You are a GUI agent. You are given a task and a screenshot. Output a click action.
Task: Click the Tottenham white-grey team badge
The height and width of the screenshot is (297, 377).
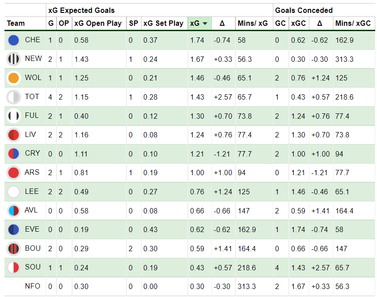click(13, 97)
